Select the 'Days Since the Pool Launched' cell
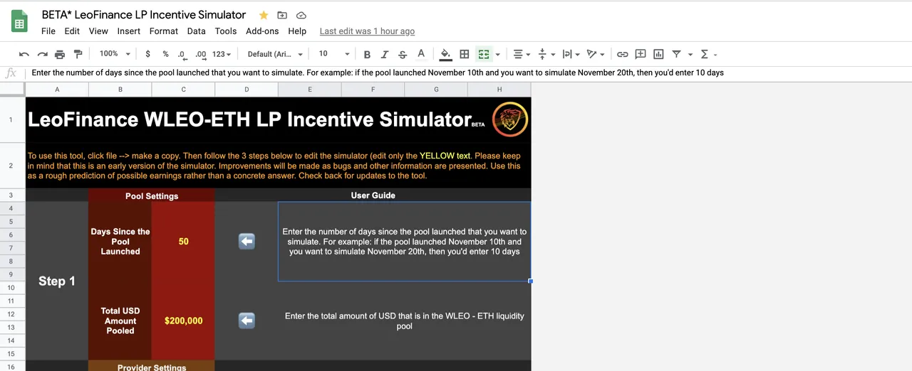The image size is (912, 371). (120, 242)
